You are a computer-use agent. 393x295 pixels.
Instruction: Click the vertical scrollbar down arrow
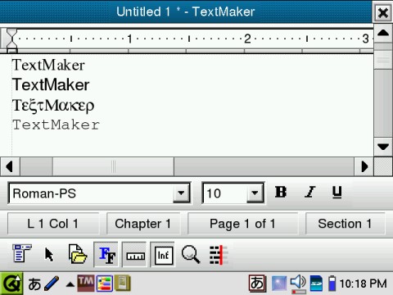383,147
